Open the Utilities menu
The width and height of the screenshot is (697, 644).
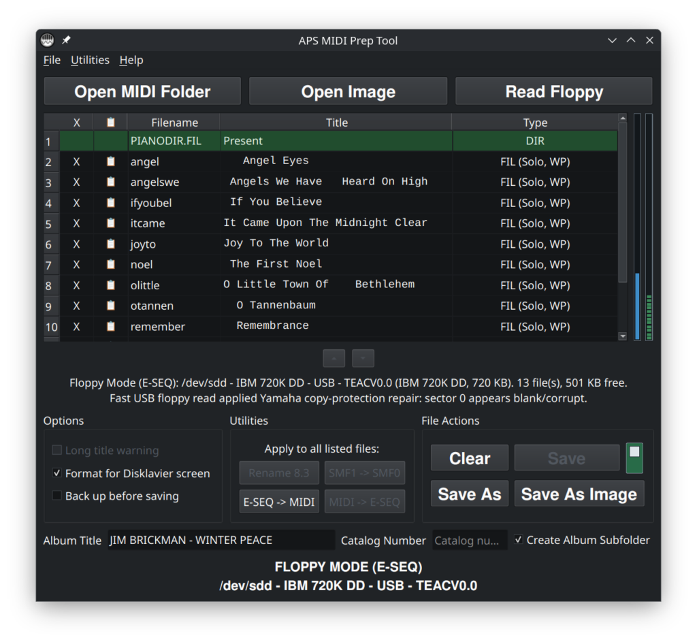[x=90, y=60]
